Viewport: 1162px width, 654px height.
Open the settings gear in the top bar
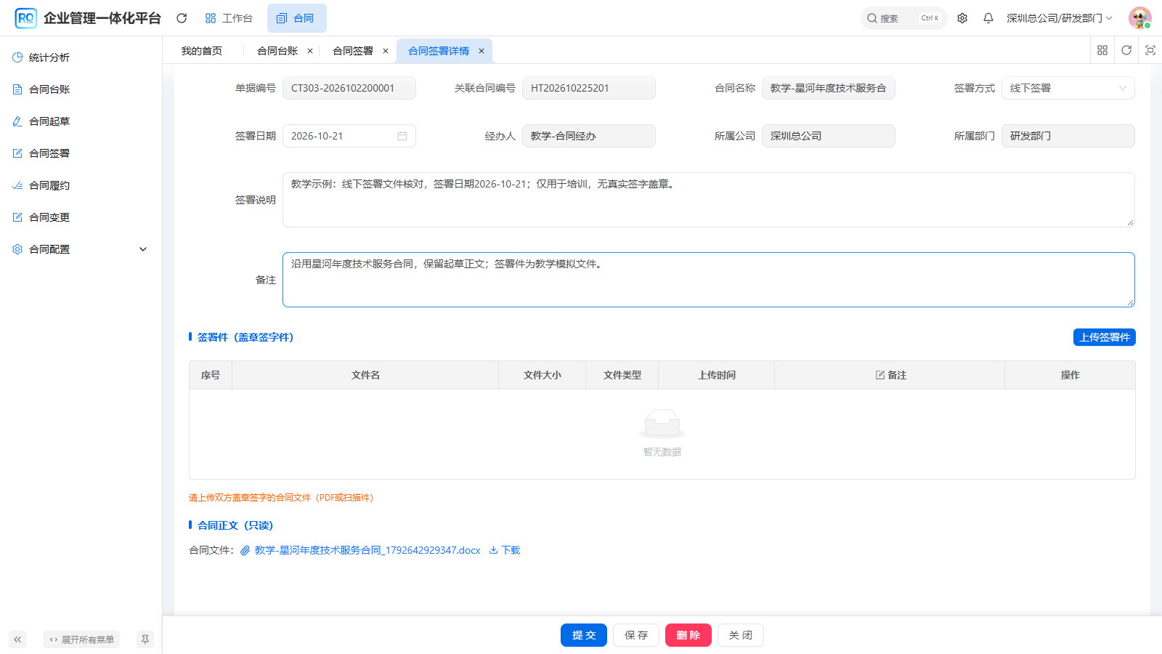tap(962, 18)
